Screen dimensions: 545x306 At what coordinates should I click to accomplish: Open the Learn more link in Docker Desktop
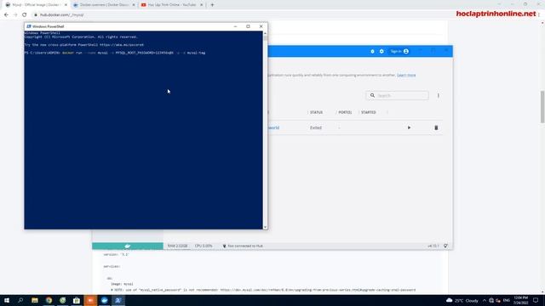click(406, 75)
